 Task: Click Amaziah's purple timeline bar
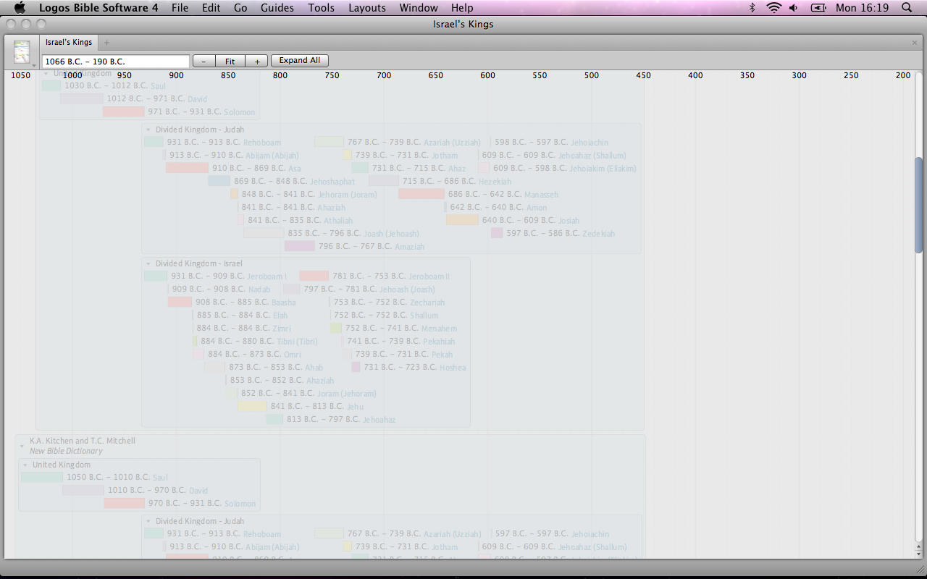[x=300, y=246]
